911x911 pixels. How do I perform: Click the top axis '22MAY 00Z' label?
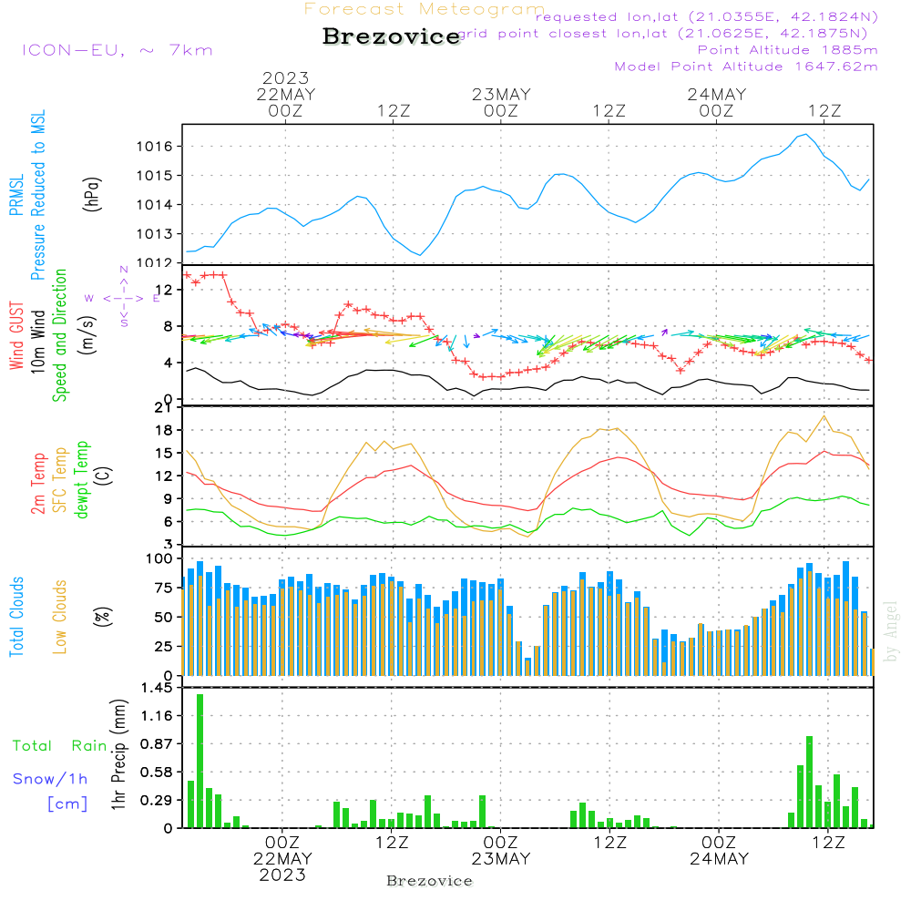pyautogui.click(x=285, y=102)
